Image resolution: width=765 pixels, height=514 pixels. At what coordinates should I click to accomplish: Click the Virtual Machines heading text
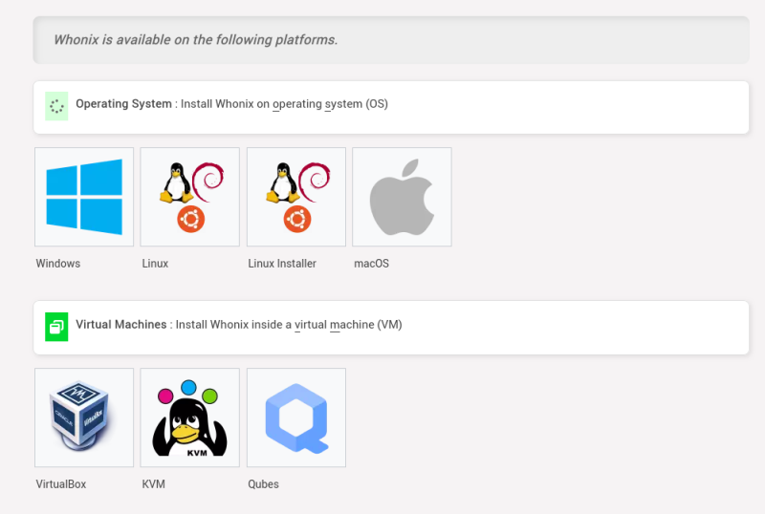click(121, 324)
